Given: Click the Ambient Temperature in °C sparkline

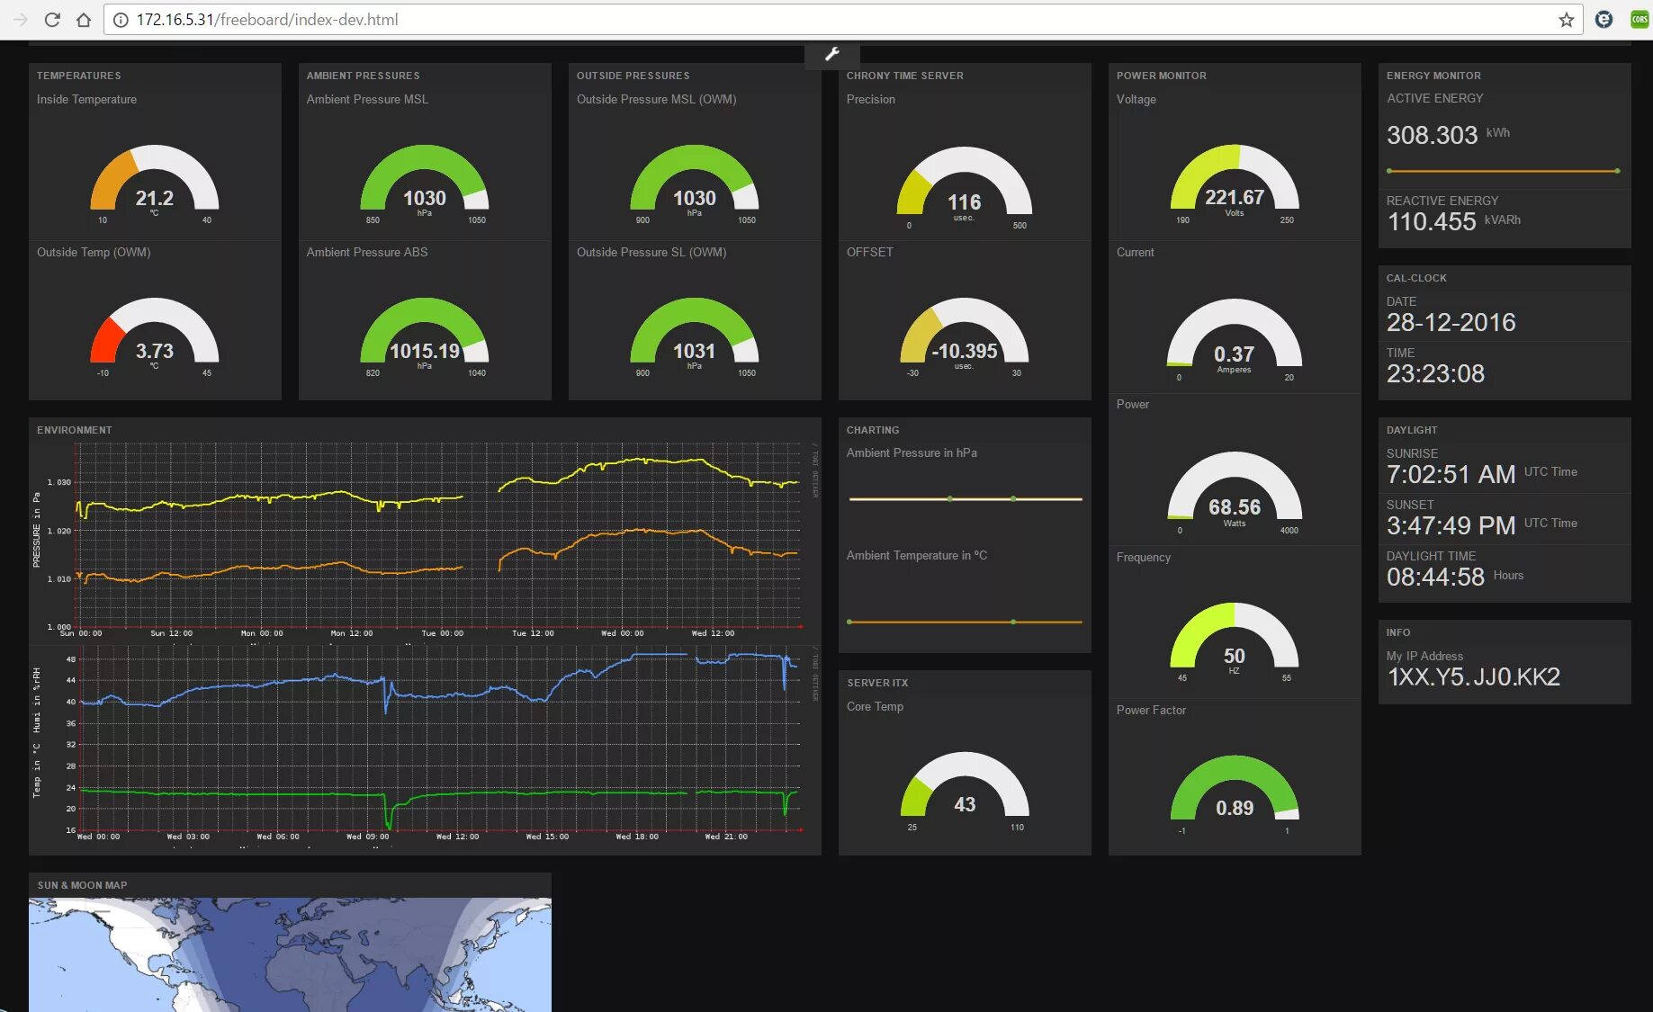Looking at the screenshot, I should point(965,622).
